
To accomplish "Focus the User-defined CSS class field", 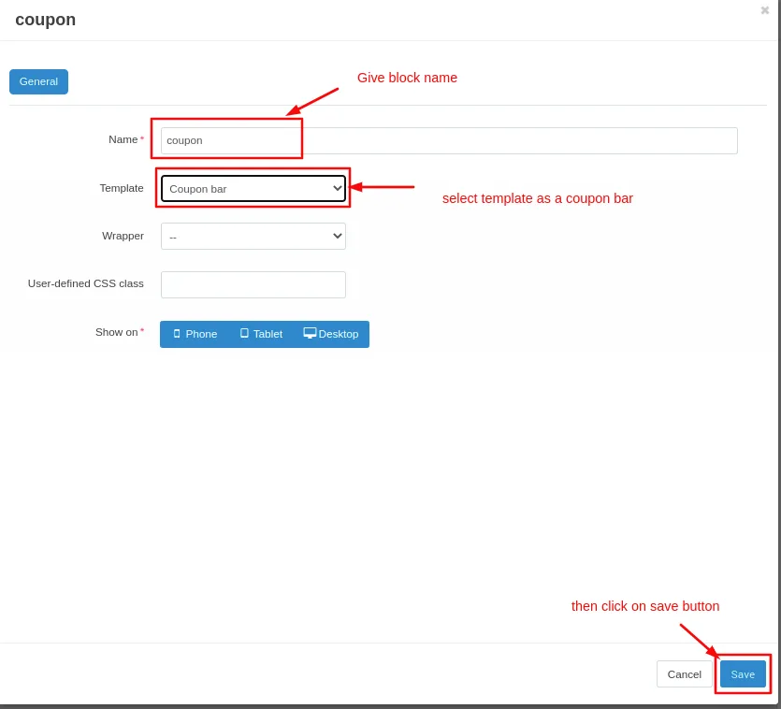I will 253,284.
